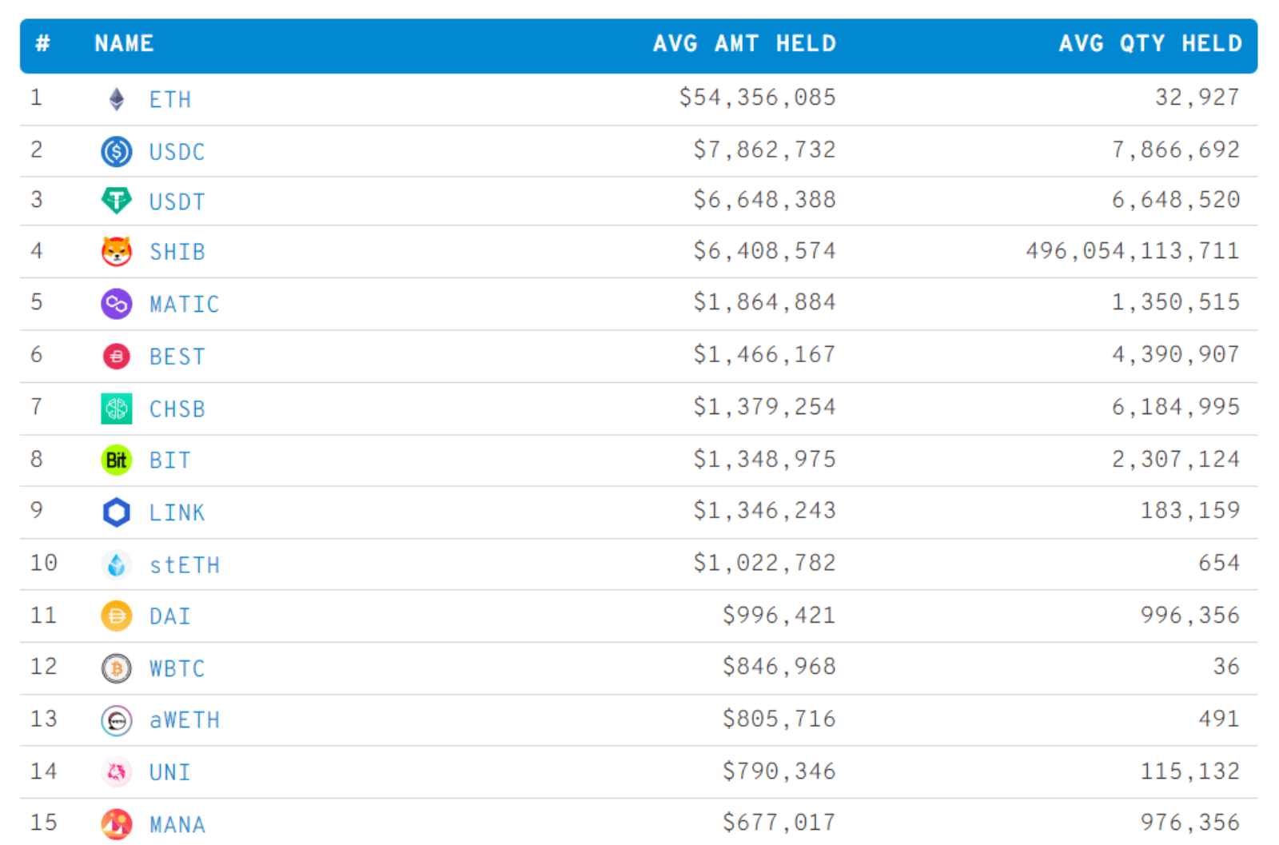The height and width of the screenshot is (845, 1279).
Task: Click the red BEST token icon
Action: pos(117,354)
